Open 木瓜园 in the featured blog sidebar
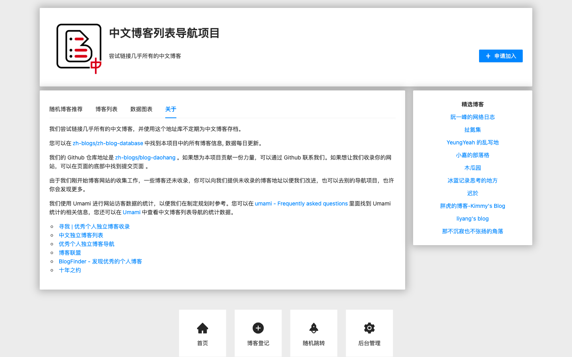 [x=472, y=168]
